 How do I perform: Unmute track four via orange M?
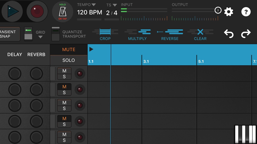tap(64, 118)
